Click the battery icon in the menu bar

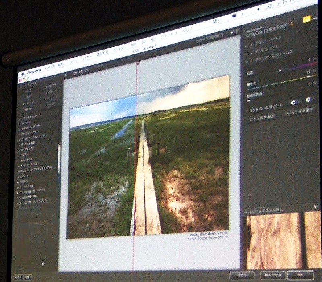(269, 6)
